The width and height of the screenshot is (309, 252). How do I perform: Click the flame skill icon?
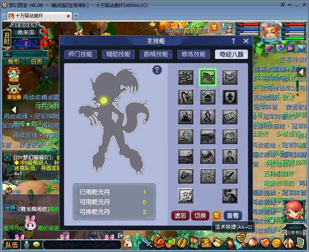click(186, 117)
